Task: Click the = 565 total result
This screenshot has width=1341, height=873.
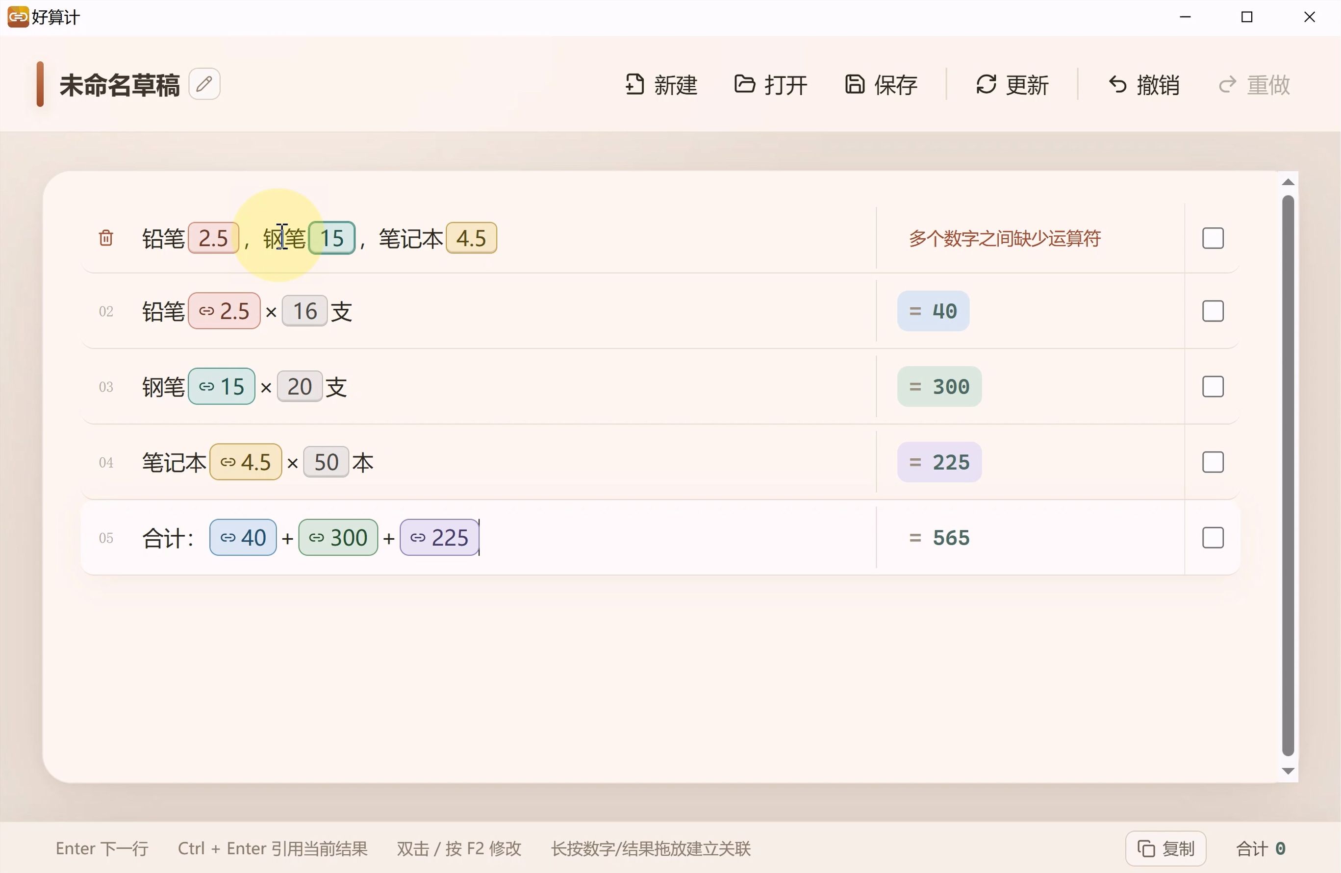Action: point(939,537)
